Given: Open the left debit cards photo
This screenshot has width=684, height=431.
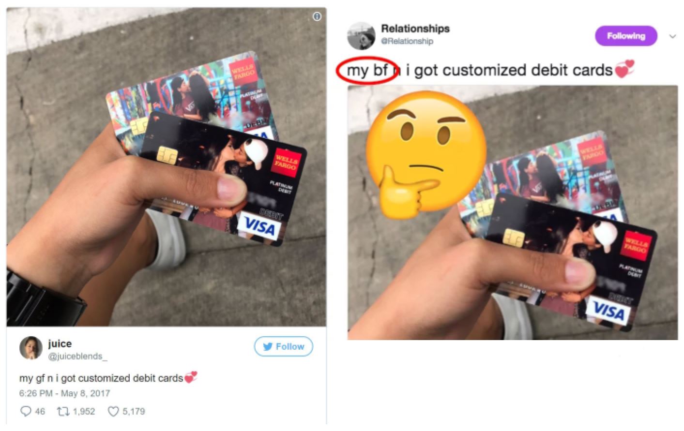Looking at the screenshot, I should [x=166, y=167].
